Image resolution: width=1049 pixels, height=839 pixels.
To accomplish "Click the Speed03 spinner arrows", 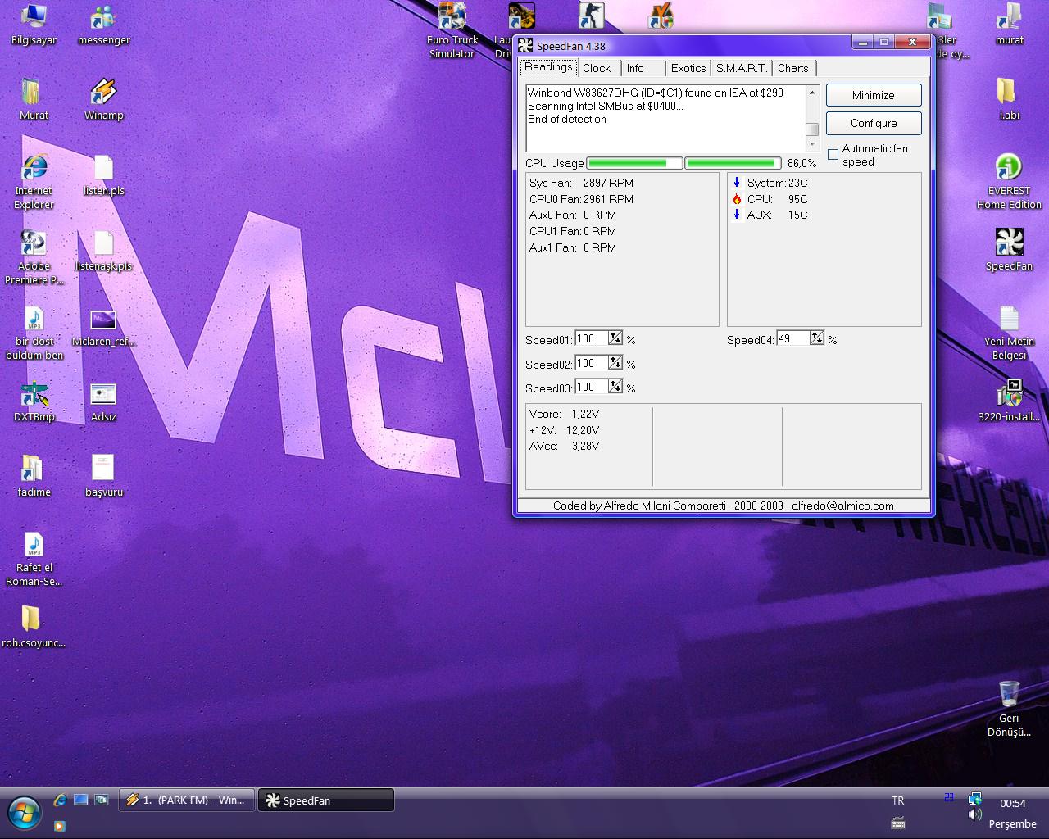I will [615, 387].
